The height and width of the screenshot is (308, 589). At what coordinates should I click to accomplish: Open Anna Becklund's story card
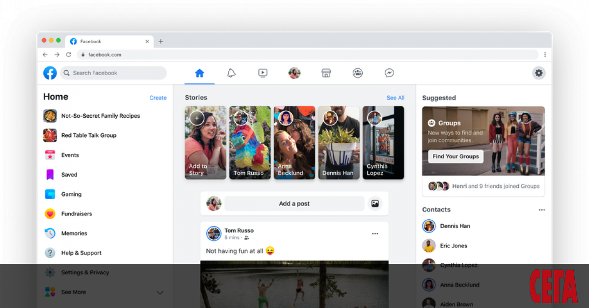point(294,143)
